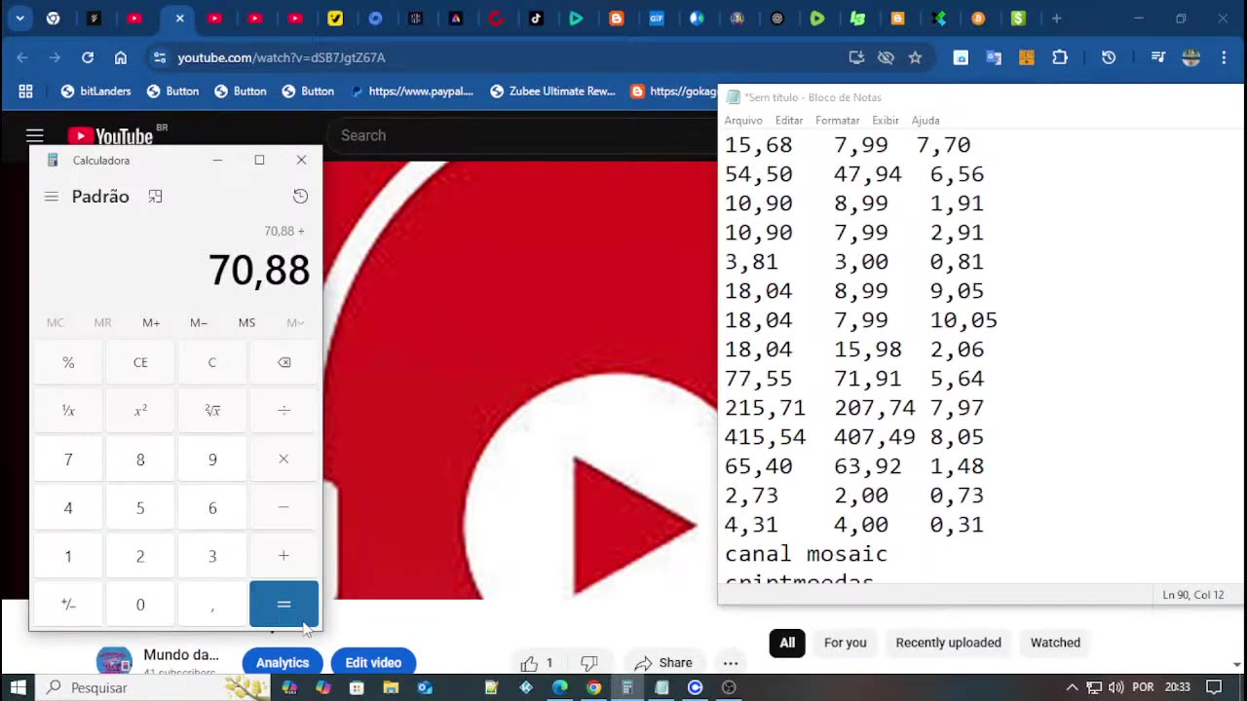This screenshot has width=1247, height=701.
Task: Click calculator divide key
Action: 283,411
